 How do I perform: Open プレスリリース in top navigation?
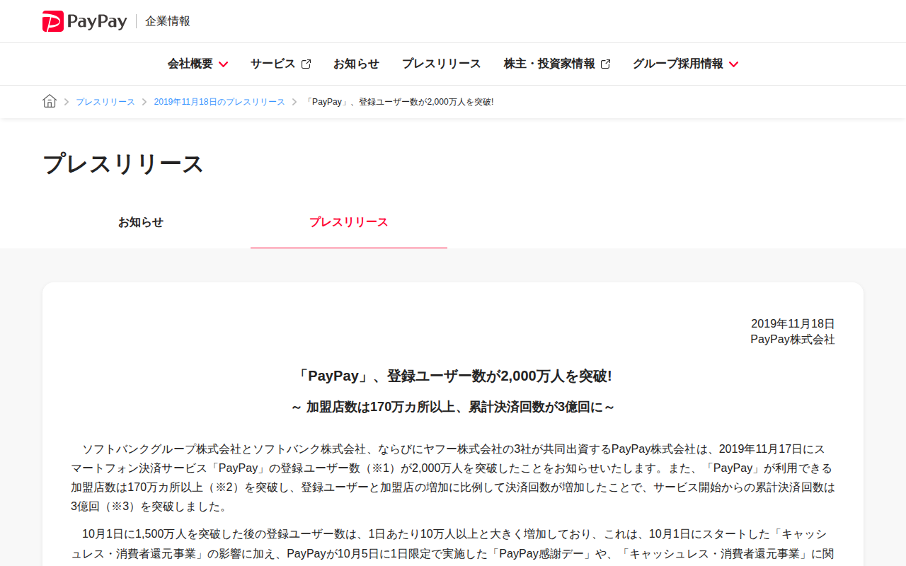click(x=441, y=64)
